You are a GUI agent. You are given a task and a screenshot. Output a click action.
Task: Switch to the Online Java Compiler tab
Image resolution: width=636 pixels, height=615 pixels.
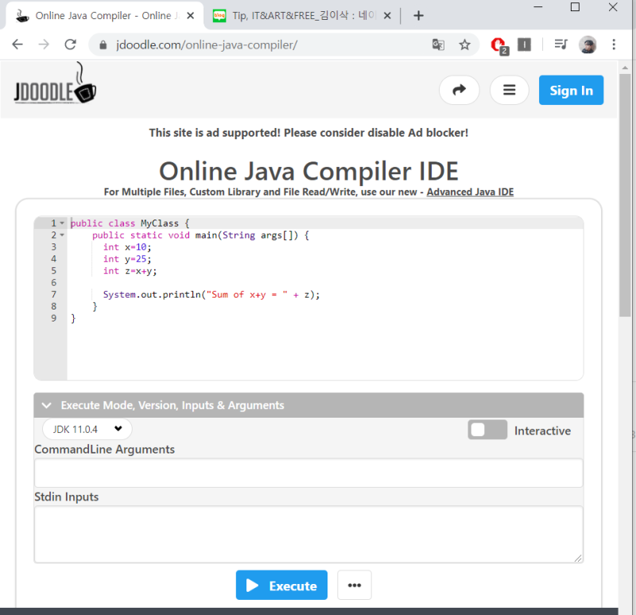(x=104, y=16)
